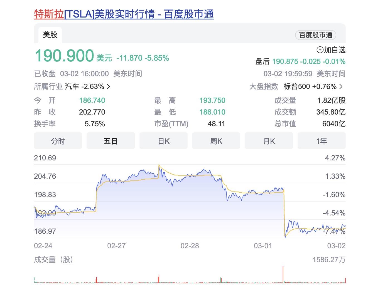373x288 pixels.
Task: Click the 03-01 date label on chart
Action: 263,246
